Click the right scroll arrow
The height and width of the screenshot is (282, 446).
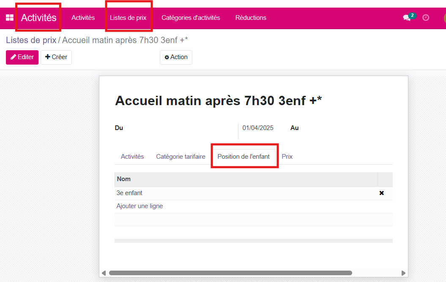pyautogui.click(x=403, y=273)
